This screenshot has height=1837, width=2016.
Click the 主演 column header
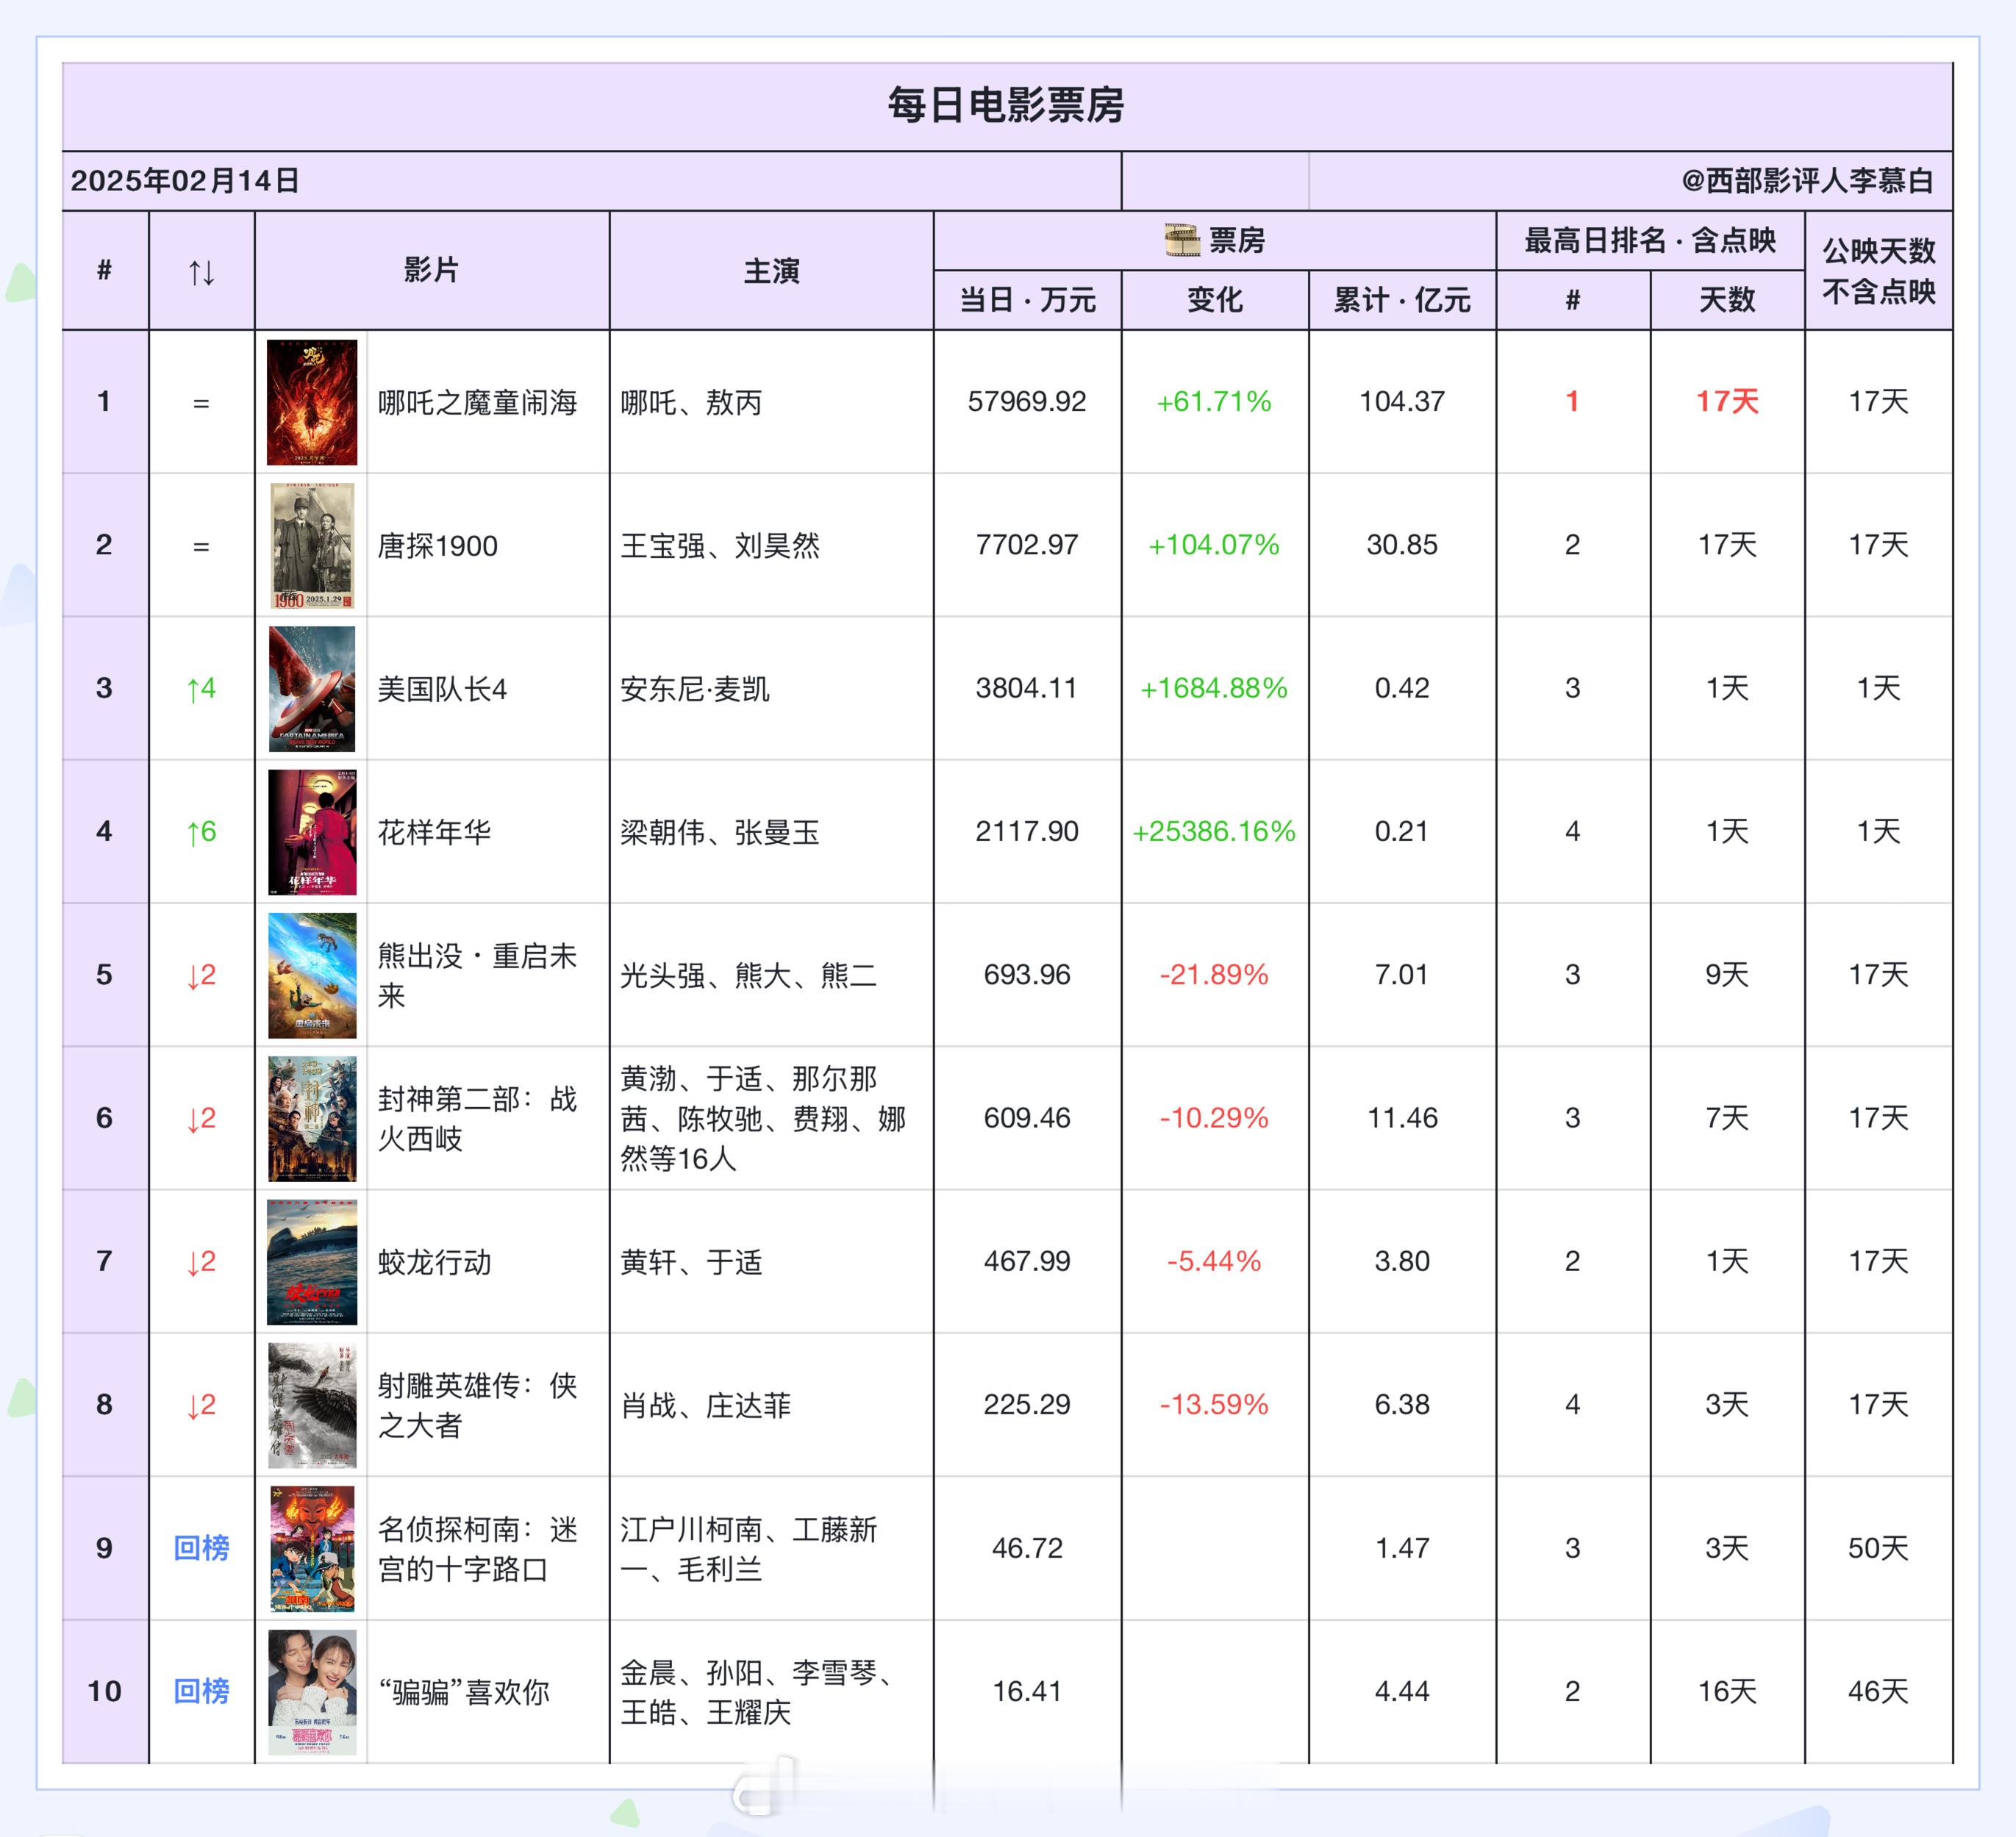tap(771, 271)
